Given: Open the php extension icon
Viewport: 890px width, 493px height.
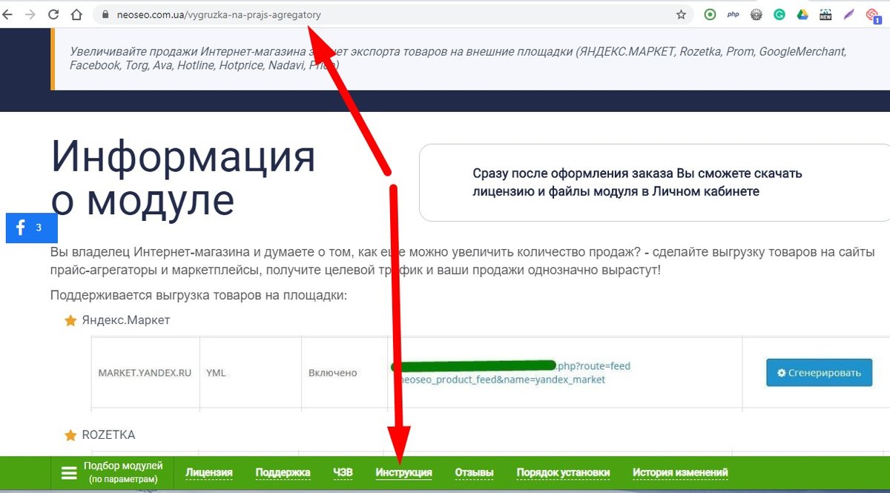Looking at the screenshot, I should (733, 14).
